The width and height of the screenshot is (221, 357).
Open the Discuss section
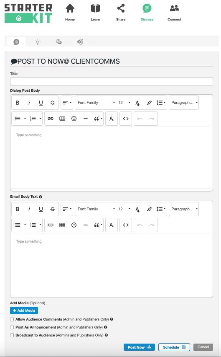[147, 13]
